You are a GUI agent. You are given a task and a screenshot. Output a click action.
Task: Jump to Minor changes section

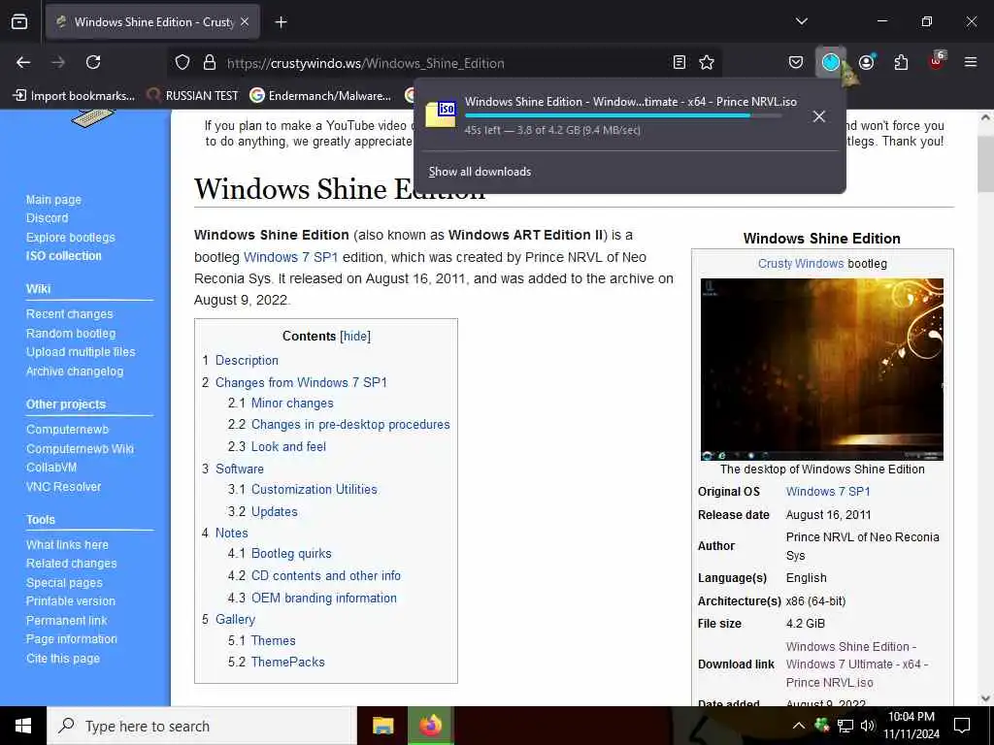292,403
